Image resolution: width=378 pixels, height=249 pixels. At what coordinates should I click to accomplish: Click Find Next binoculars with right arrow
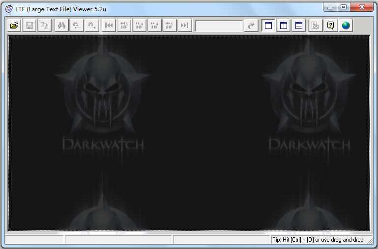tap(92, 25)
